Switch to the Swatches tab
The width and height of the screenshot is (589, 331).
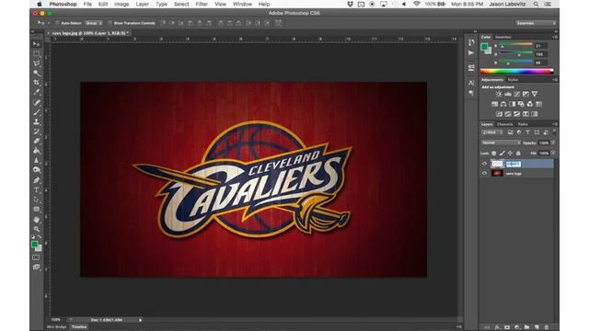[x=503, y=37]
